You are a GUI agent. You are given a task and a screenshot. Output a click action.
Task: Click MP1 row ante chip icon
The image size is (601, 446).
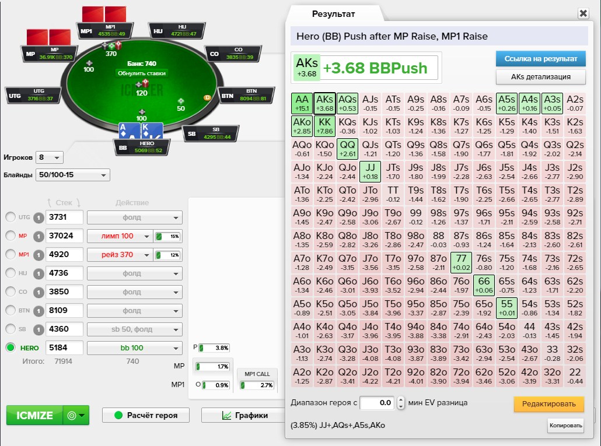click(39, 255)
